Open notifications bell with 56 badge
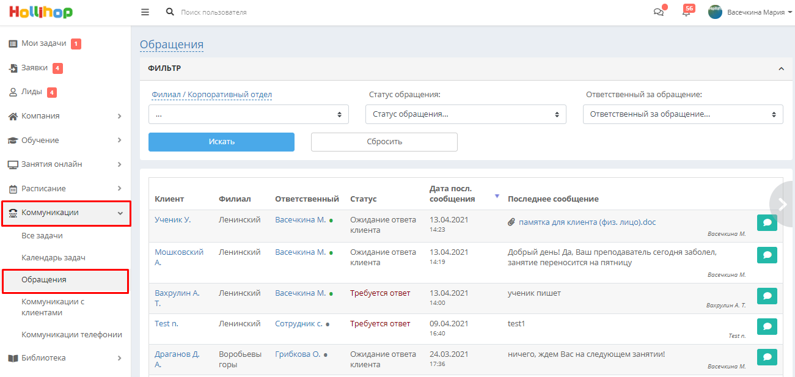 tap(686, 12)
